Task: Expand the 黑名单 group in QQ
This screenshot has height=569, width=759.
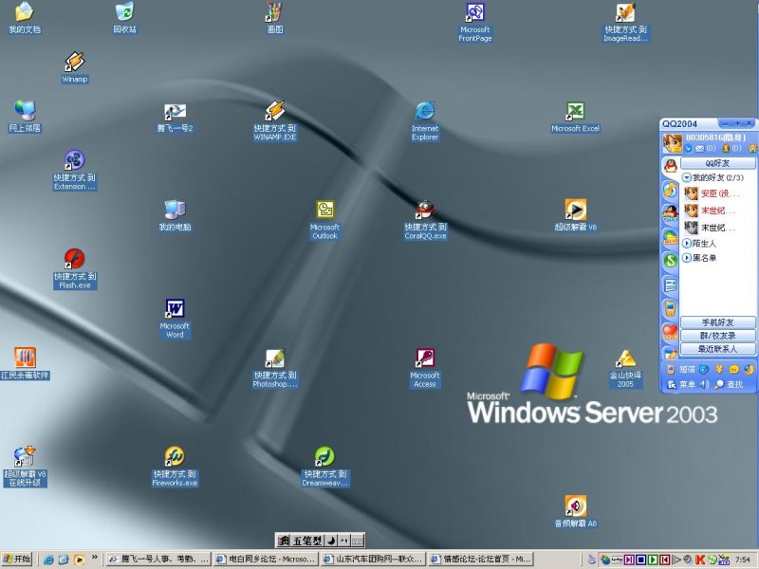Action: click(x=686, y=257)
